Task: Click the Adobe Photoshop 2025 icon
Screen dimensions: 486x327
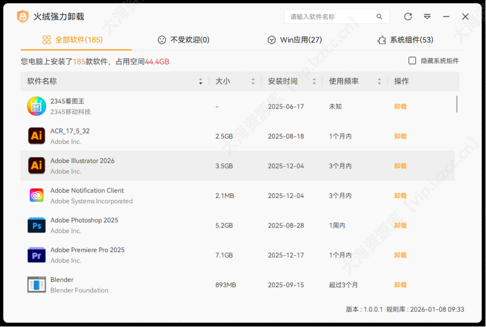Action: (37, 225)
